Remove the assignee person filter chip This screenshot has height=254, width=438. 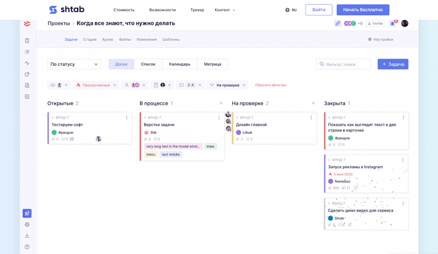[144, 85]
